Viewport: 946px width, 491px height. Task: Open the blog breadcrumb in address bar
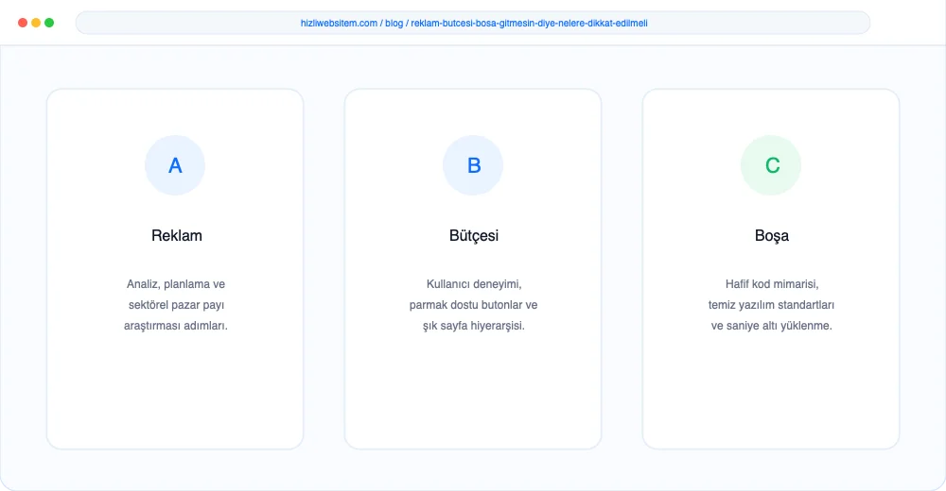pos(394,24)
